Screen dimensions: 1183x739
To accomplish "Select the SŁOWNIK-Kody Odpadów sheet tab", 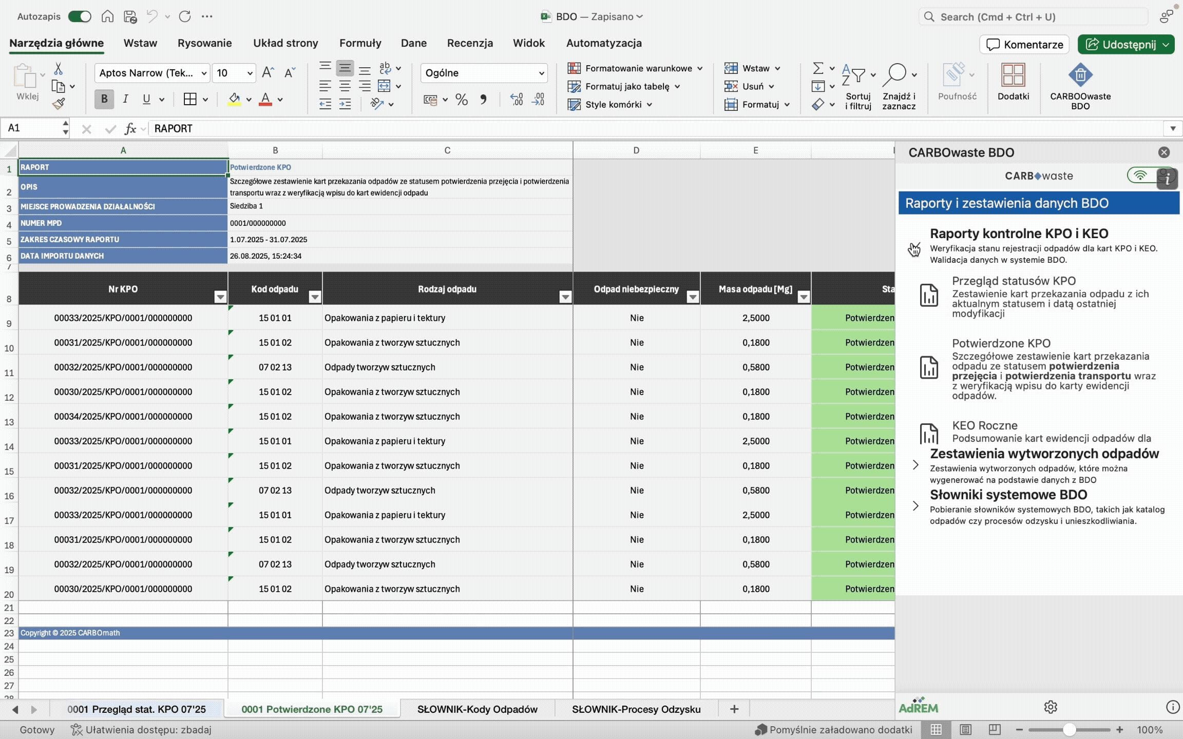I will tap(477, 709).
